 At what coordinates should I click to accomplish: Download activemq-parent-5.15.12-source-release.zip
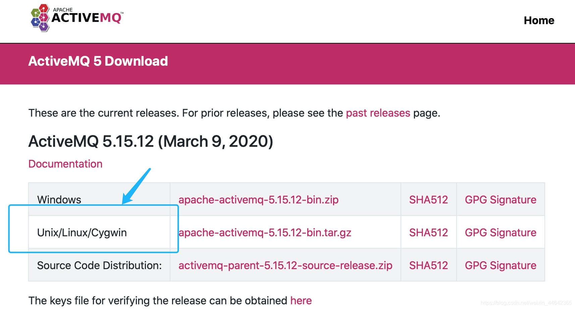click(x=285, y=265)
